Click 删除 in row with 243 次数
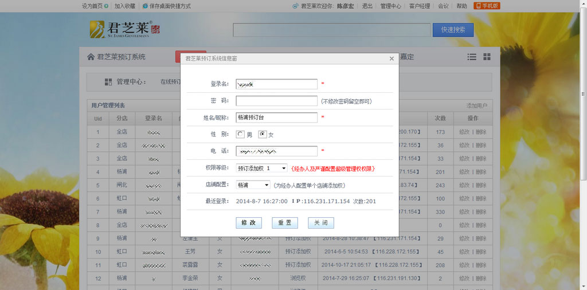The width and height of the screenshot is (587, 290). point(481,185)
